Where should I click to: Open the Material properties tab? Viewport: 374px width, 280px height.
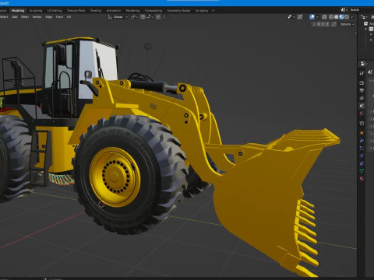(x=362, y=178)
